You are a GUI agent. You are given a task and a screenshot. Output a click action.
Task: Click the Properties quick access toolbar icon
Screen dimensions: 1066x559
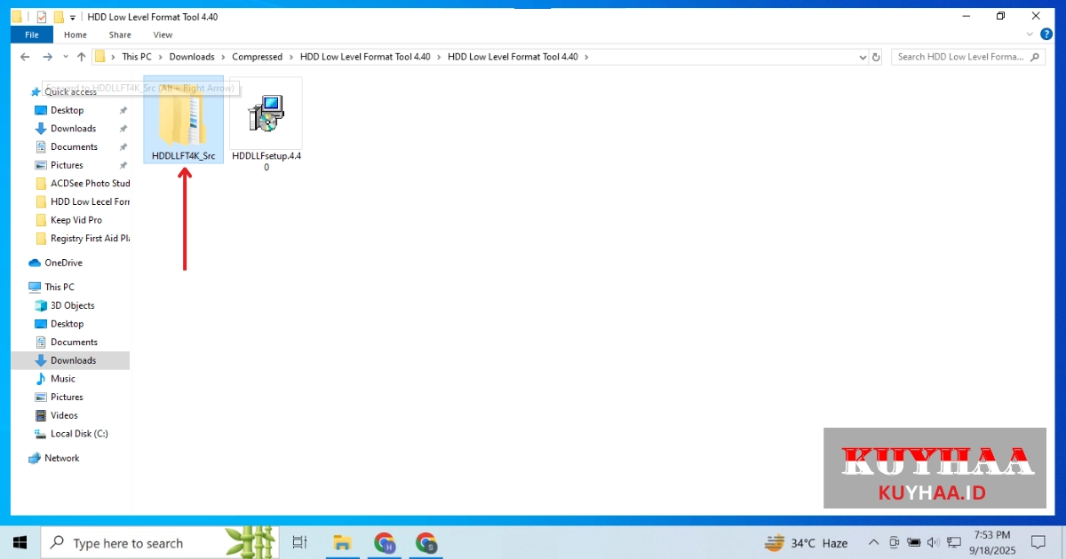pyautogui.click(x=41, y=17)
